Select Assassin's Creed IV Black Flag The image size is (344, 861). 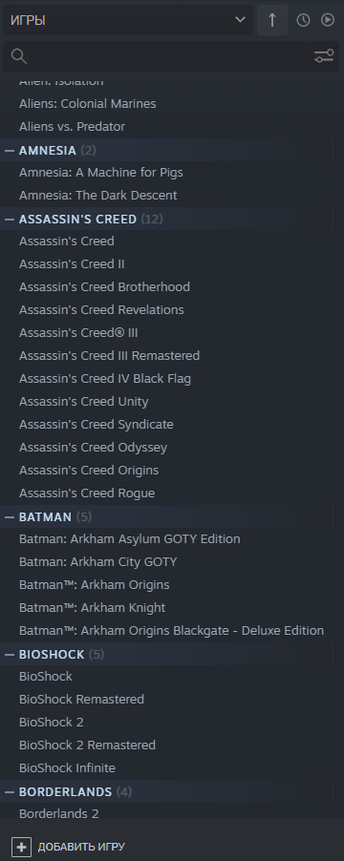point(166,379)
